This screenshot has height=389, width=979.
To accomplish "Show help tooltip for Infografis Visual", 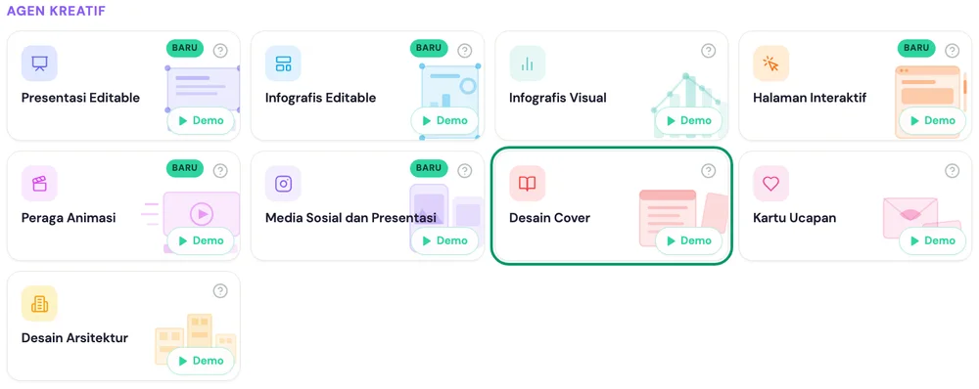I will pyautogui.click(x=708, y=51).
